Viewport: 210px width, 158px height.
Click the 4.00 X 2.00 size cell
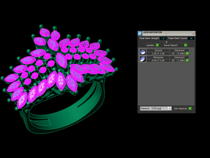pos(158,61)
